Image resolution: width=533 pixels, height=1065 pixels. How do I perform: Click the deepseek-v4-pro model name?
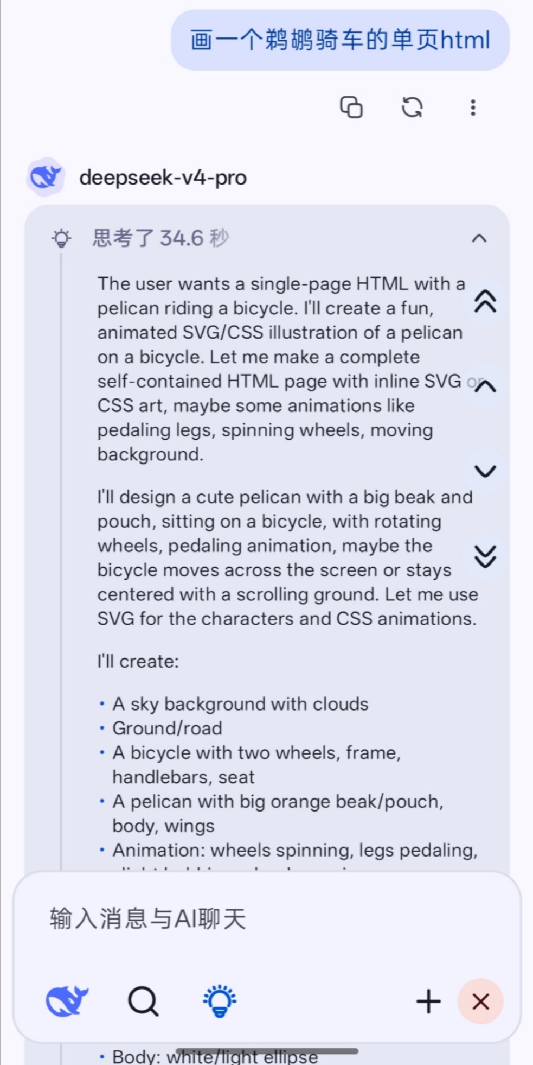(x=163, y=177)
